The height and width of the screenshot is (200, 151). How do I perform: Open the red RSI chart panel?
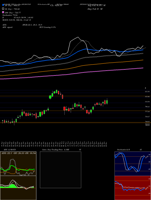coord(133,188)
